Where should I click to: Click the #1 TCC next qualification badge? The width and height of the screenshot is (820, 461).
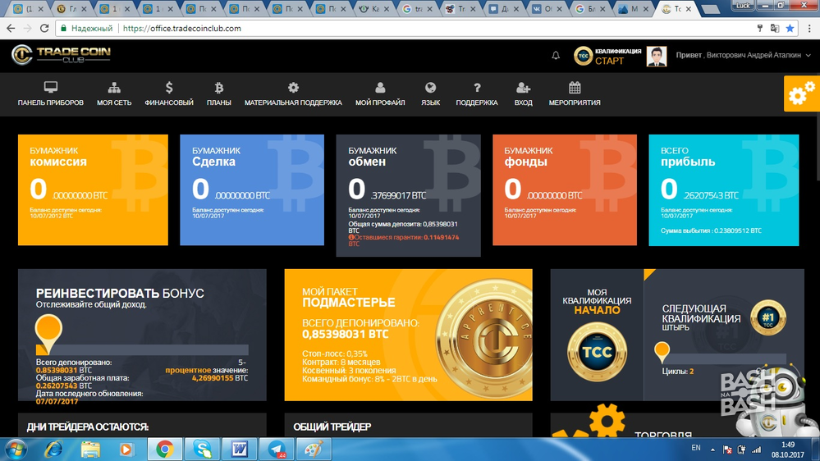(x=768, y=317)
